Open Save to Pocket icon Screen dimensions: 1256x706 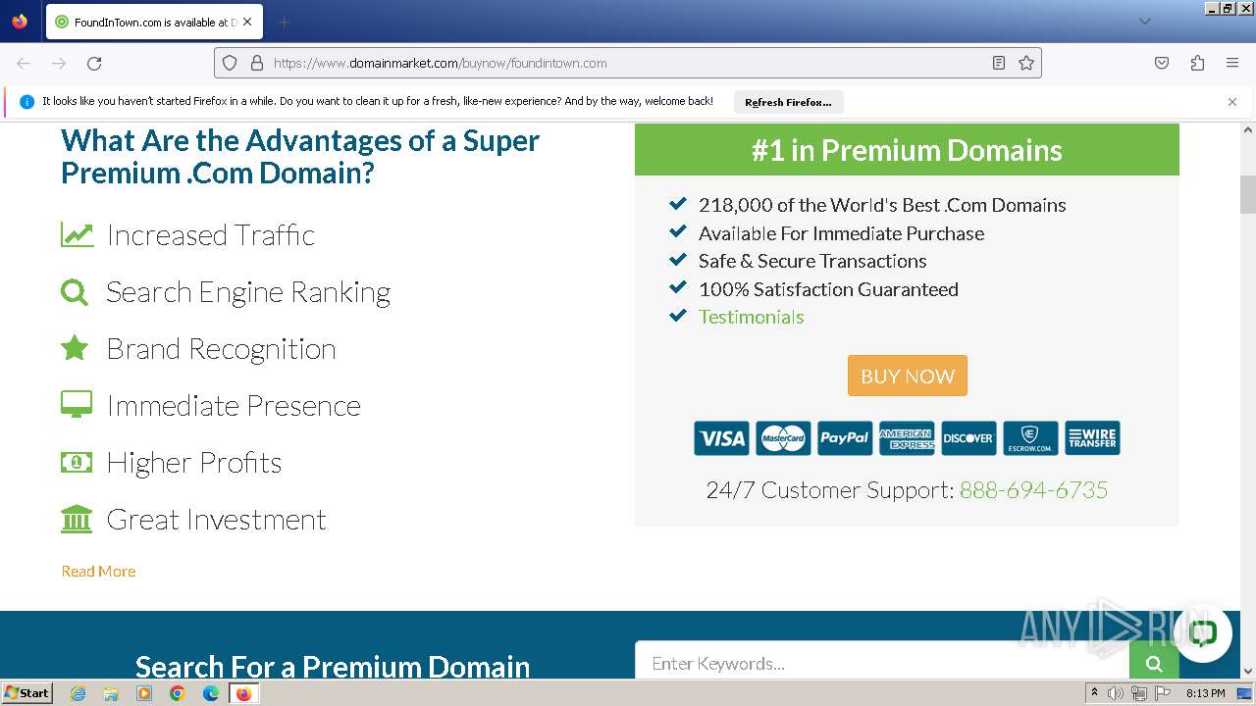(1162, 63)
